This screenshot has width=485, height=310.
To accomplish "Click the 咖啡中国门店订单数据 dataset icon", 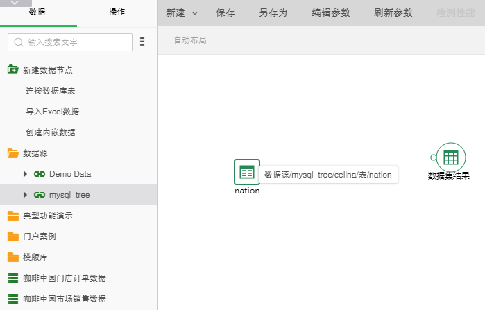I will click(x=13, y=278).
